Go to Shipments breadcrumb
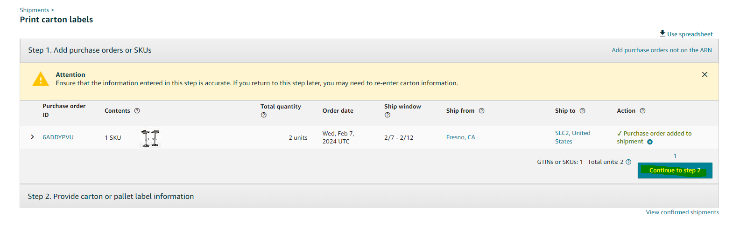 point(35,10)
